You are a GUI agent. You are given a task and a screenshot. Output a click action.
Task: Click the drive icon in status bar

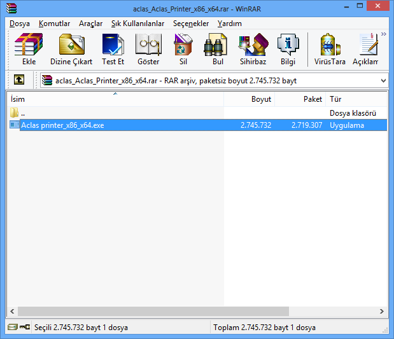[13, 327]
